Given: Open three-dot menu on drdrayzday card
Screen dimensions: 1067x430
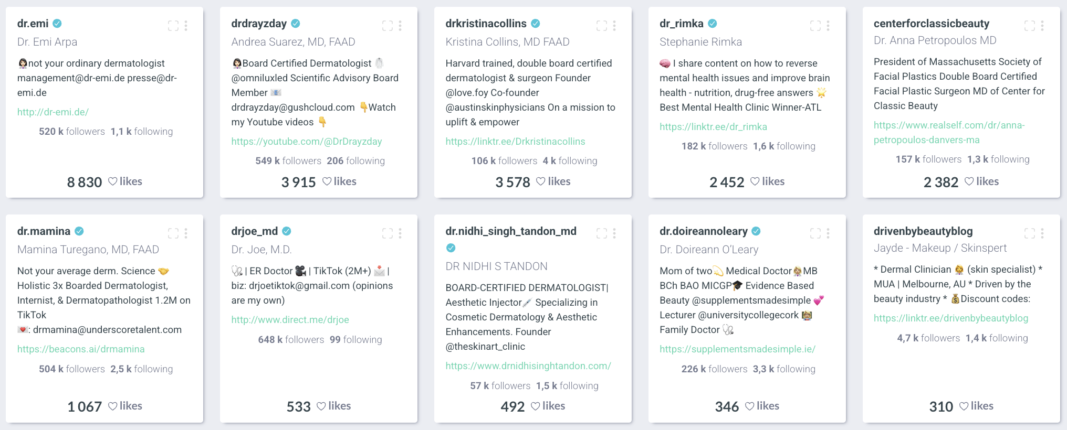Looking at the screenshot, I should [400, 26].
